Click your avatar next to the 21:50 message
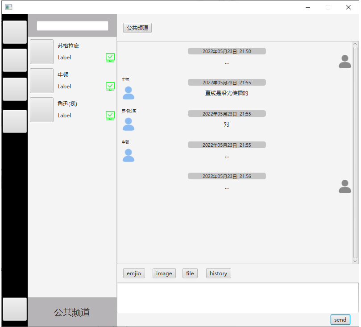 click(x=344, y=62)
